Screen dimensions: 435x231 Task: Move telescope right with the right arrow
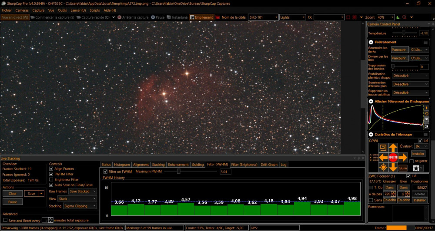click(403, 157)
